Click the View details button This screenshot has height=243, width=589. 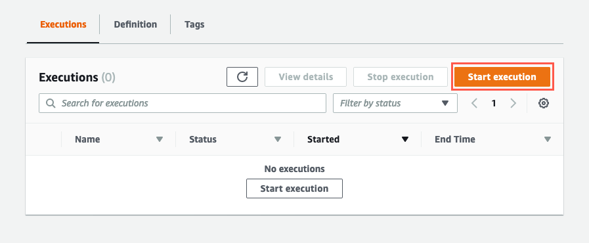[x=306, y=77]
